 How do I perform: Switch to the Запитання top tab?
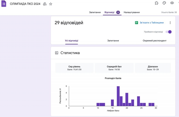click(x=95, y=12)
